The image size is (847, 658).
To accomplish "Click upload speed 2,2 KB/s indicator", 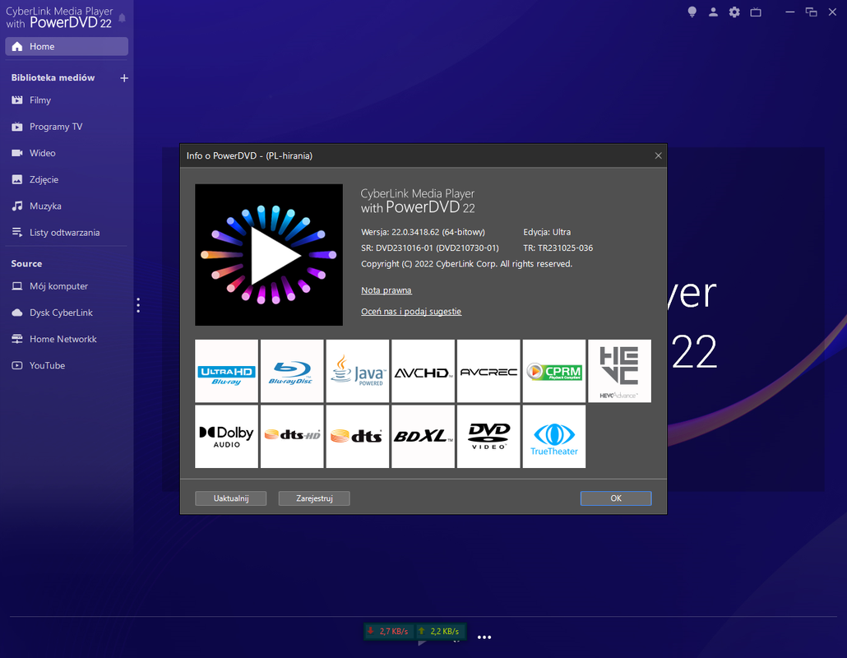I will (x=440, y=631).
